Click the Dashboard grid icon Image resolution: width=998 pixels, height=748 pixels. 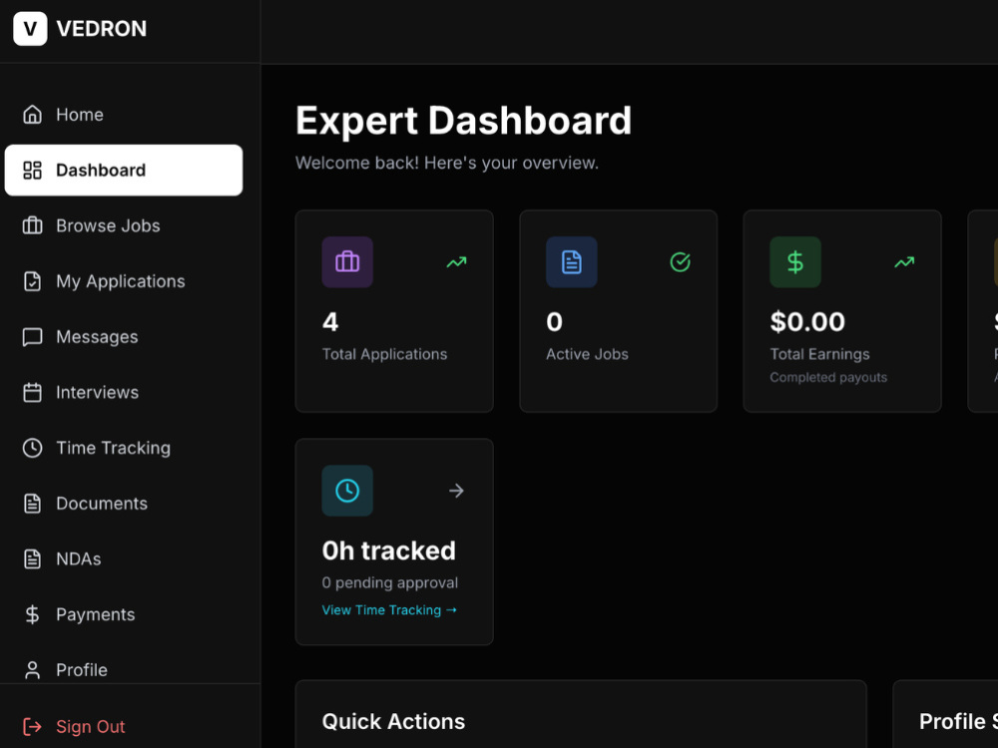pyautogui.click(x=33, y=170)
